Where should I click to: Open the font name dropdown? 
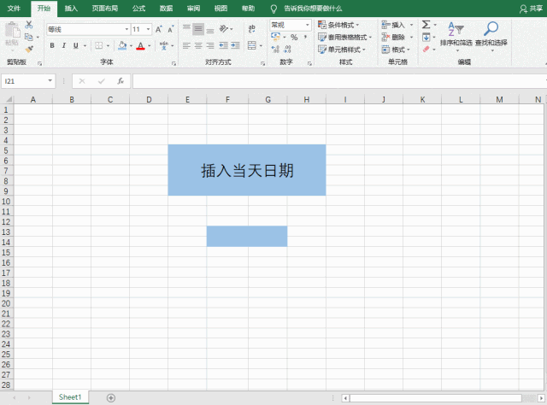(126, 29)
